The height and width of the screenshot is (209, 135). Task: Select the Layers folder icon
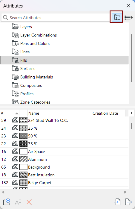(15, 27)
